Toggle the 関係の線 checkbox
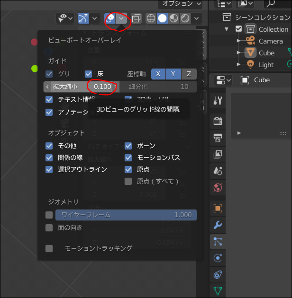Viewport: 292px width, 298px height. [x=49, y=158]
